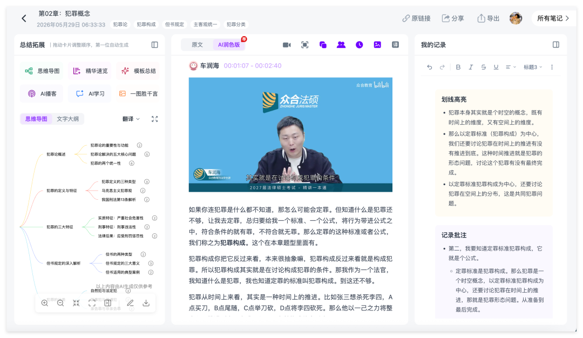Click the 犯罪分类 tag

pyautogui.click(x=236, y=24)
